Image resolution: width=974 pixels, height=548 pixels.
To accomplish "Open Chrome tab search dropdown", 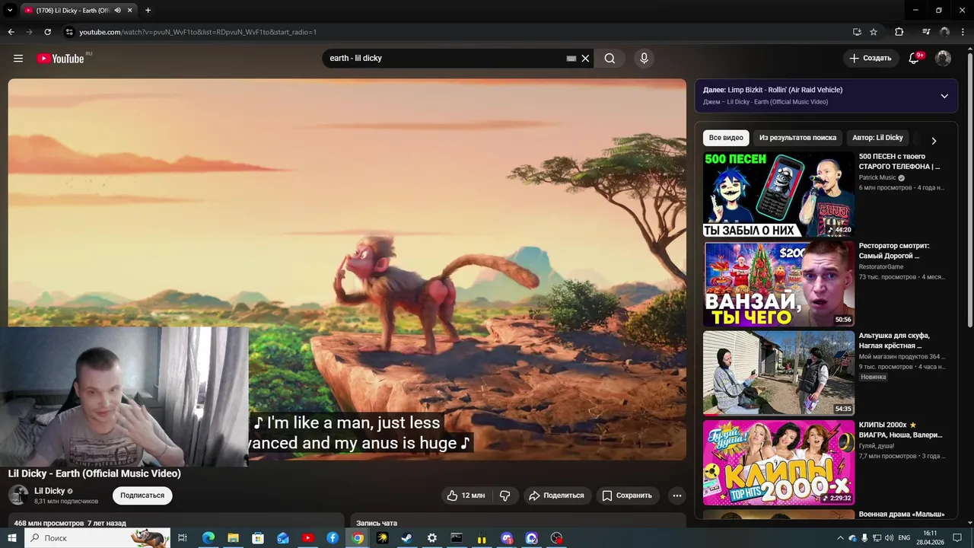I will pos(10,11).
